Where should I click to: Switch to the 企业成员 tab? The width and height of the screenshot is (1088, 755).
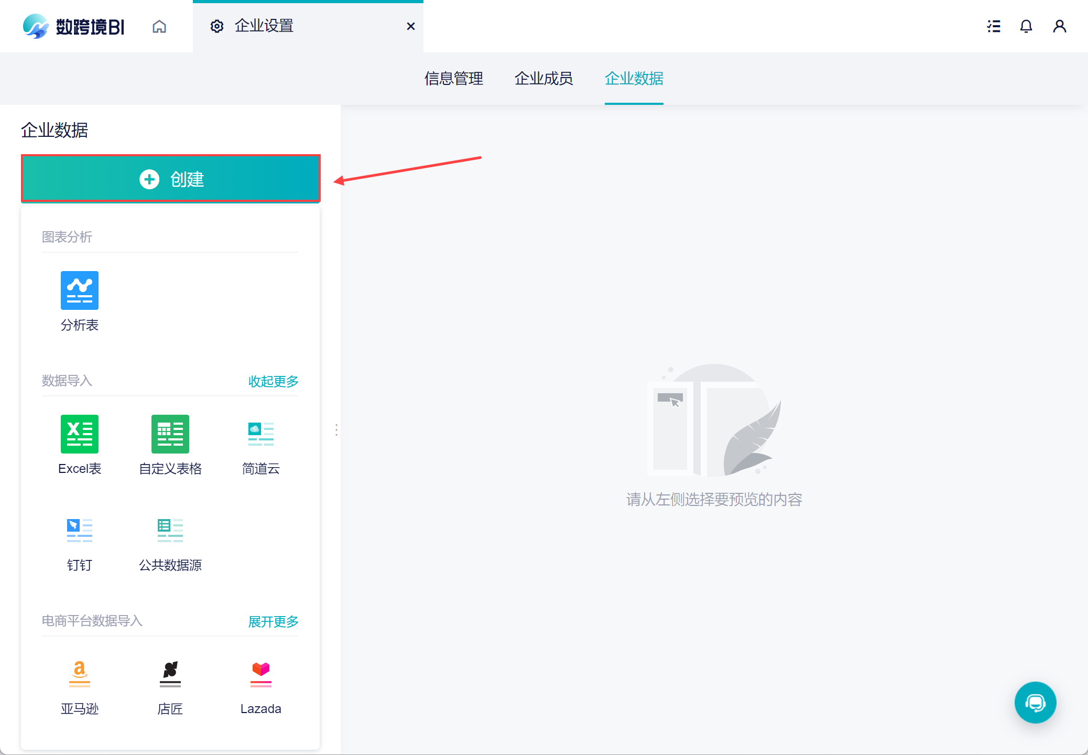[x=543, y=79]
